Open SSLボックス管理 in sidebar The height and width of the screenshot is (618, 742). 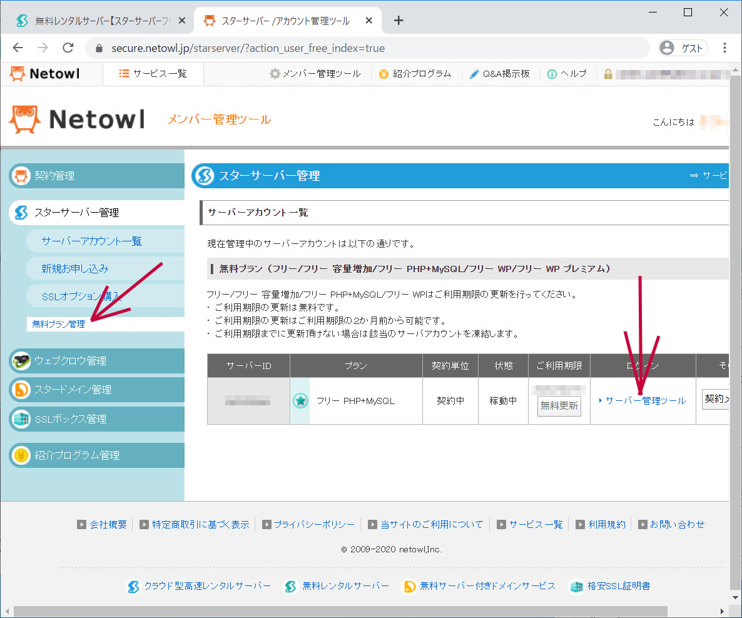[96, 419]
